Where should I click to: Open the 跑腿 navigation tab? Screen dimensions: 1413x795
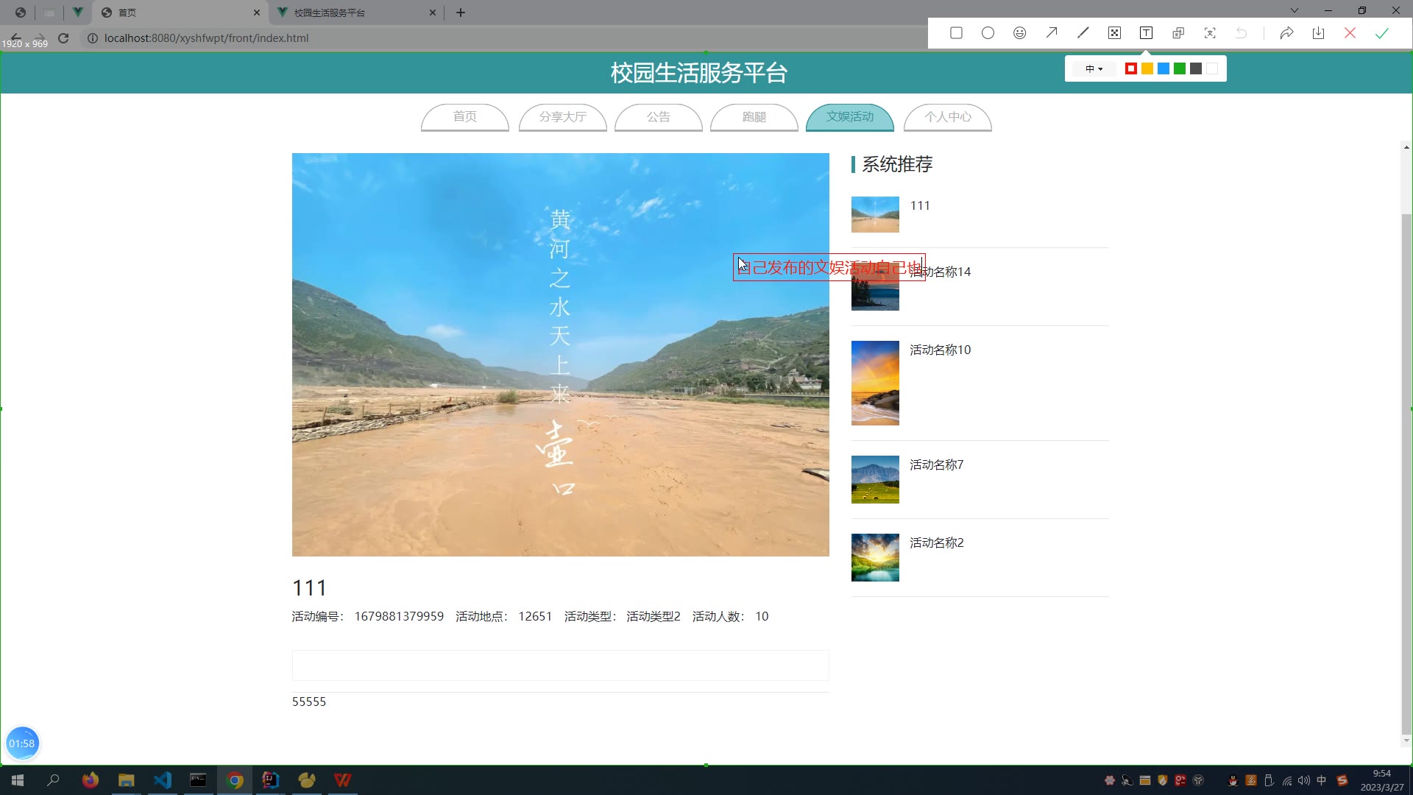(x=754, y=117)
